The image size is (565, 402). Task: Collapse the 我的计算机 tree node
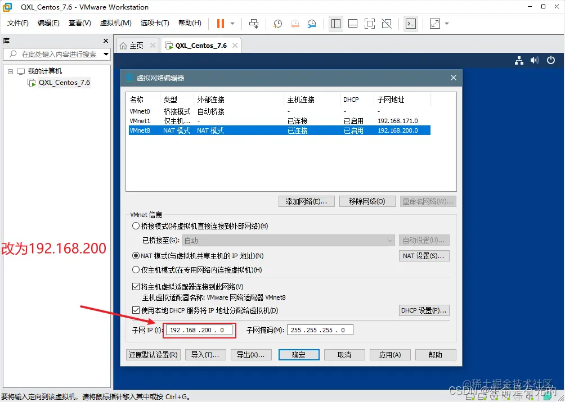[9, 71]
